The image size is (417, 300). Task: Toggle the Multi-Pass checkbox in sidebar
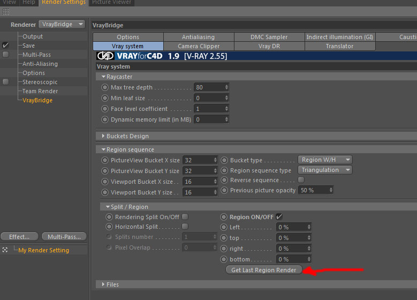pyautogui.click(x=5, y=55)
